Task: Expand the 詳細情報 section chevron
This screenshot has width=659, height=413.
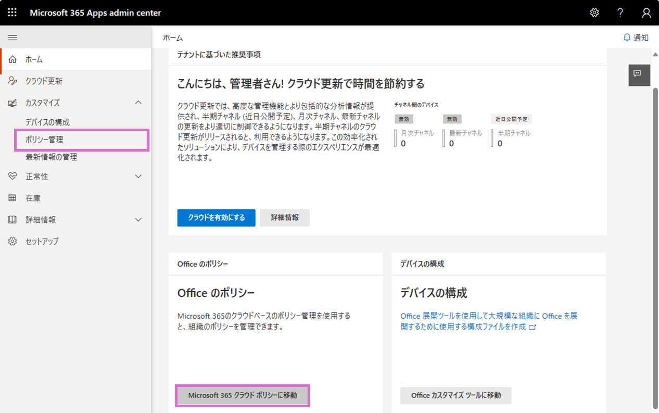Action: pos(138,220)
